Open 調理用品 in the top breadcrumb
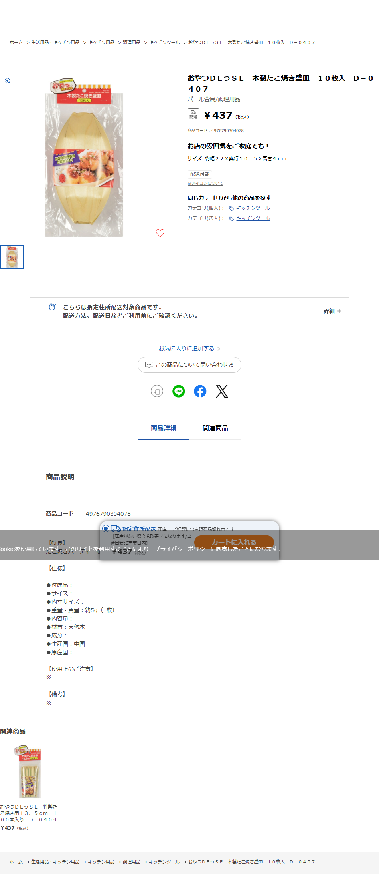The image size is (379, 893). coord(132,42)
